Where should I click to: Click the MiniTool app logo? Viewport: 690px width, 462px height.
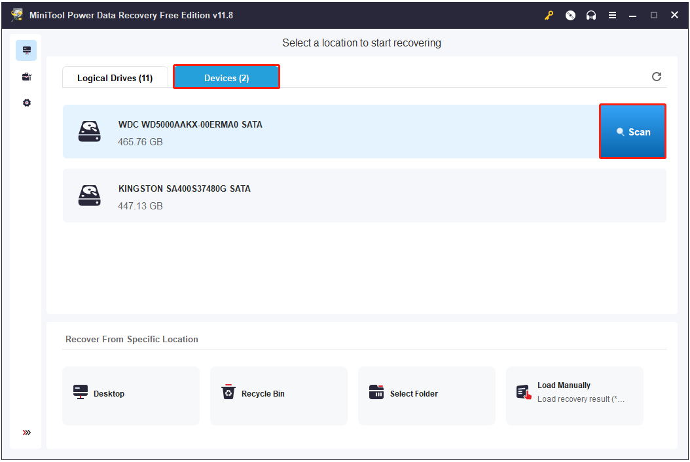[17, 15]
